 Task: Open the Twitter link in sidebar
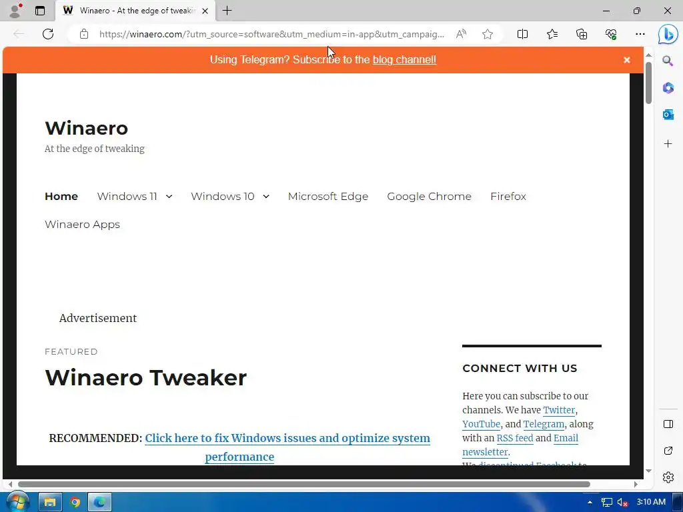[x=559, y=410]
